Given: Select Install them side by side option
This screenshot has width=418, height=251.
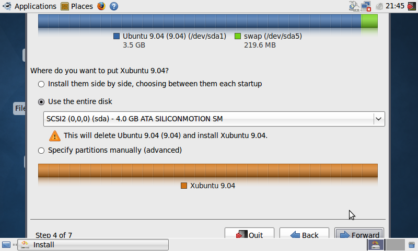Looking at the screenshot, I should tap(41, 84).
